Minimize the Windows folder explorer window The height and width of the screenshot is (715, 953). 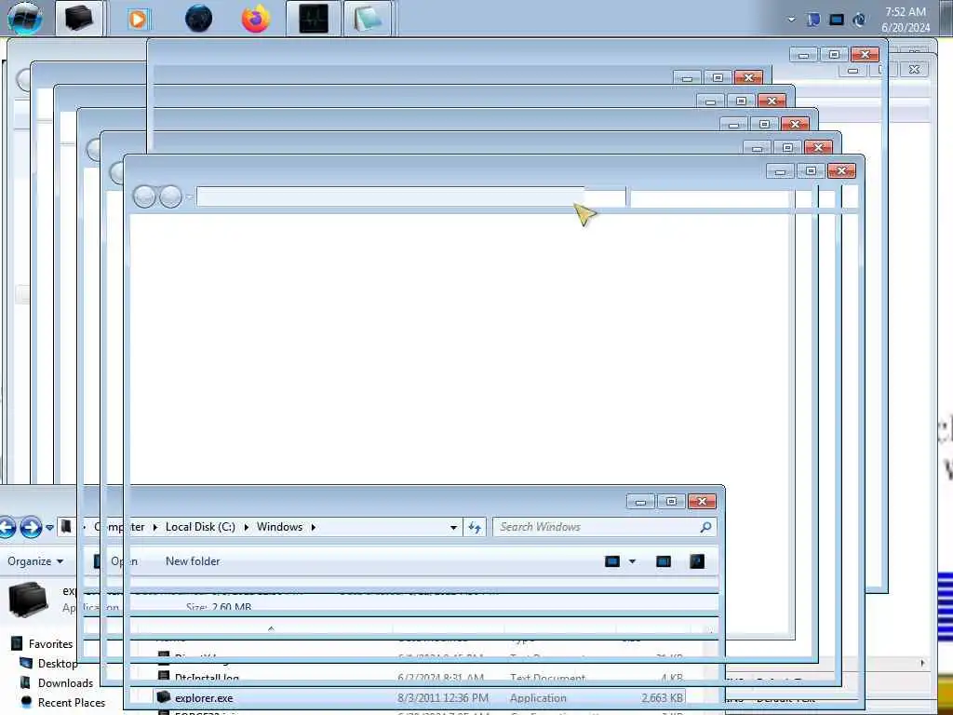640,502
